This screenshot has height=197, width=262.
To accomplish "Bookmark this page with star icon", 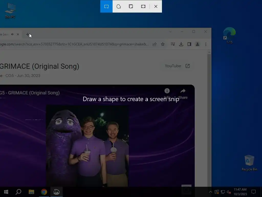I will [x=163, y=44].
